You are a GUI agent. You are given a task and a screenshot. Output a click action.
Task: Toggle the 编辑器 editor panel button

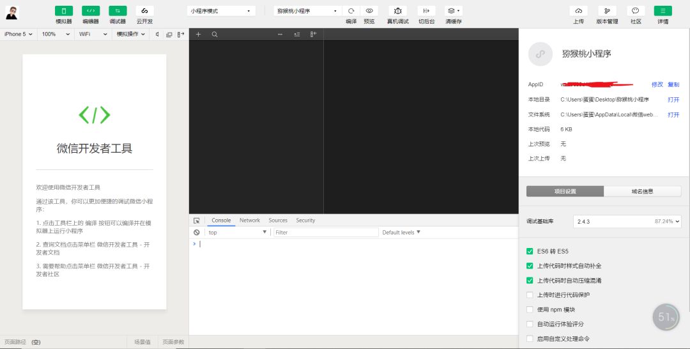91,11
